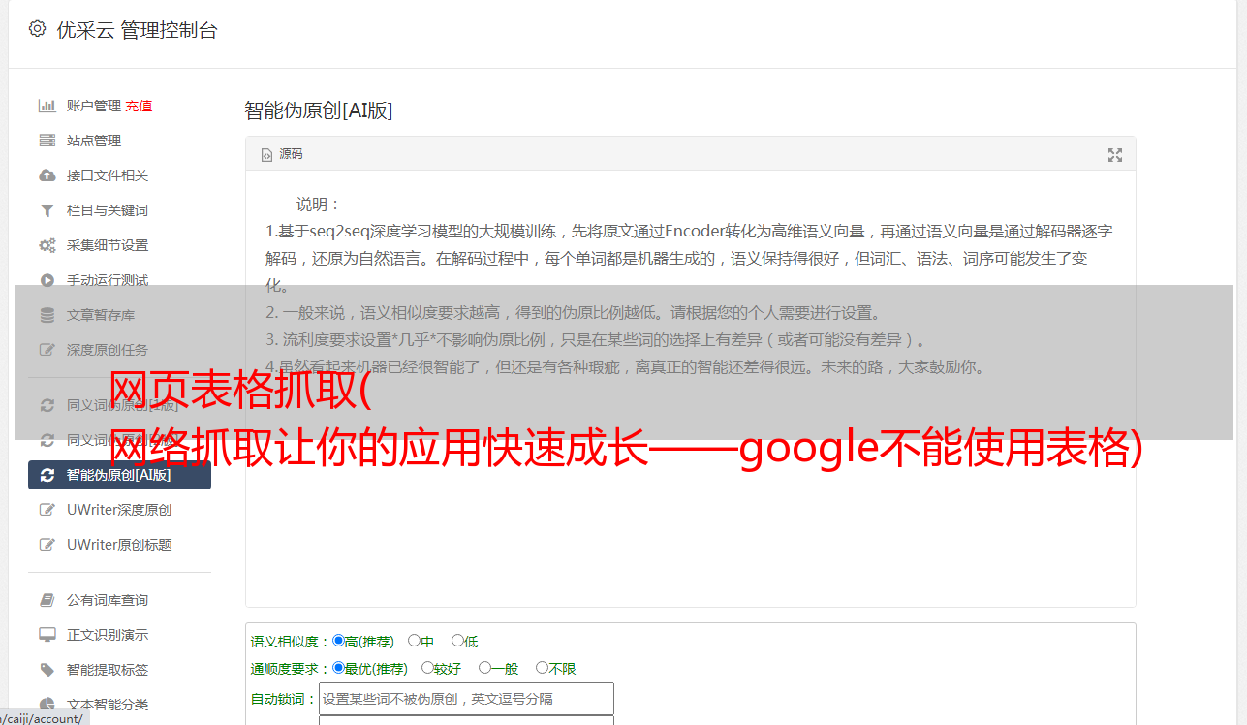Open the 优采云 管理控制台 header title

pos(137,30)
